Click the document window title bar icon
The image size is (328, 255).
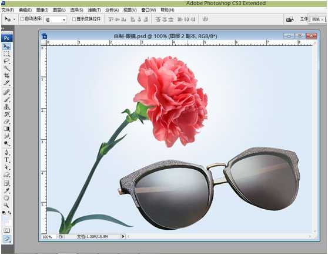[44, 36]
